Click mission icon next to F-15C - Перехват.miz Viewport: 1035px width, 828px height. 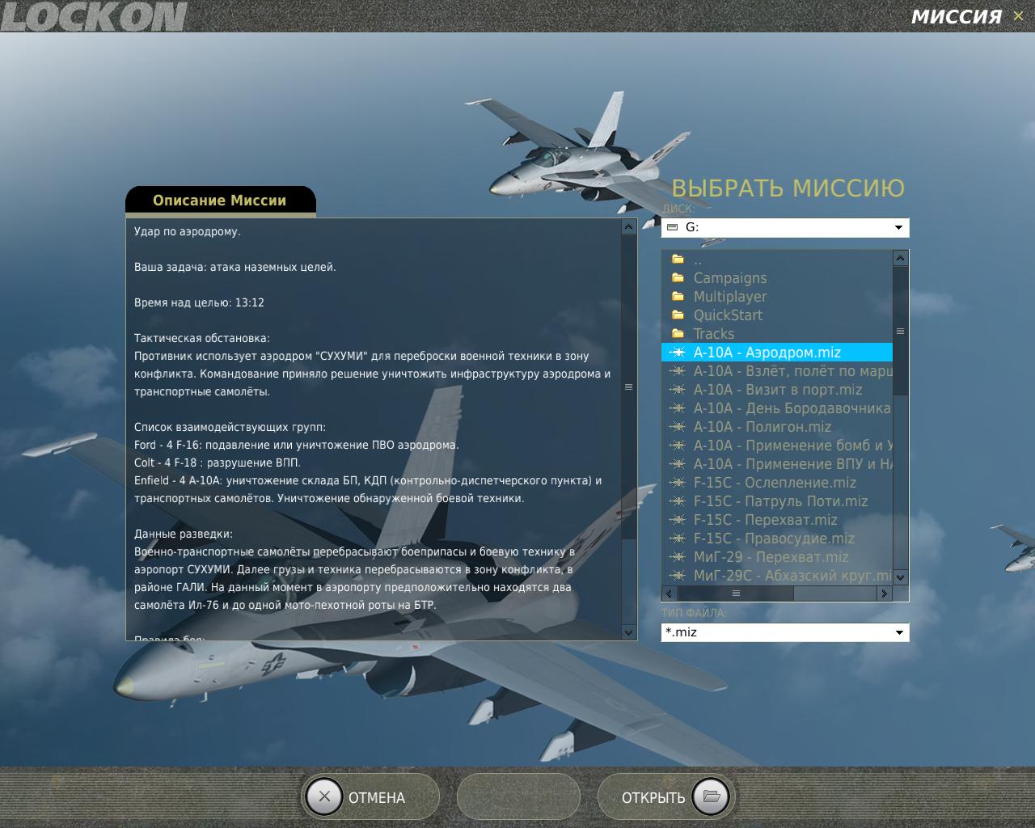click(678, 520)
